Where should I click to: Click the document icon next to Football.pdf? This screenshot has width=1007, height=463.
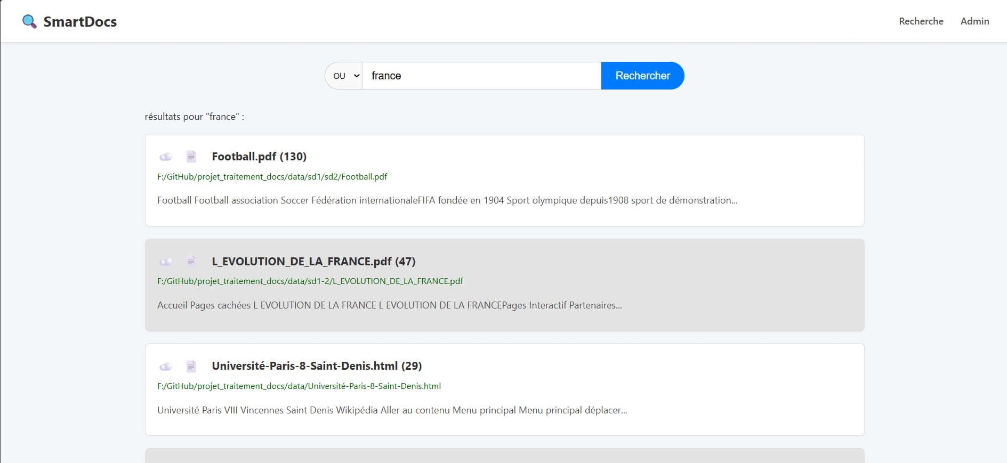(191, 156)
